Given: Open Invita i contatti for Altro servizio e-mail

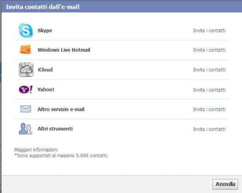Looking at the screenshot, I should (209, 109).
